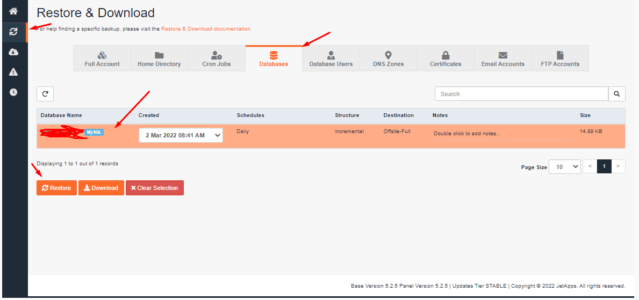This screenshot has width=639, height=300.
Task: Open the clock queue sidebar icon
Action: click(13, 92)
